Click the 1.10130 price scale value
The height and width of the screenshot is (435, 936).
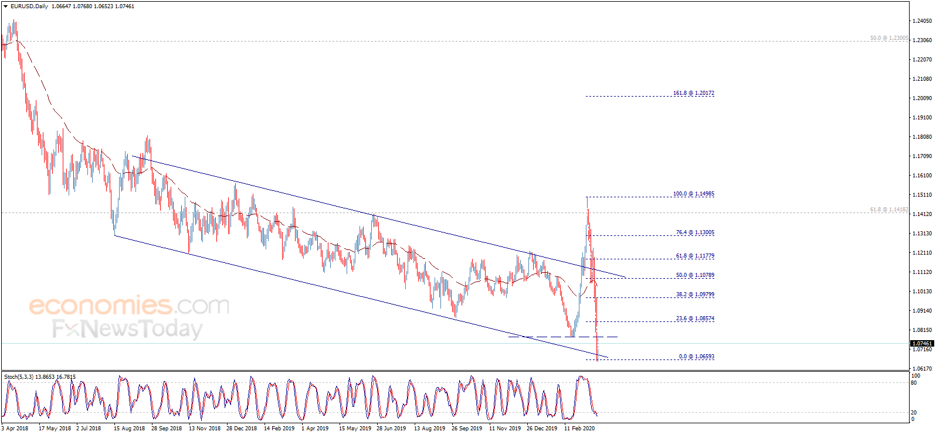point(922,292)
